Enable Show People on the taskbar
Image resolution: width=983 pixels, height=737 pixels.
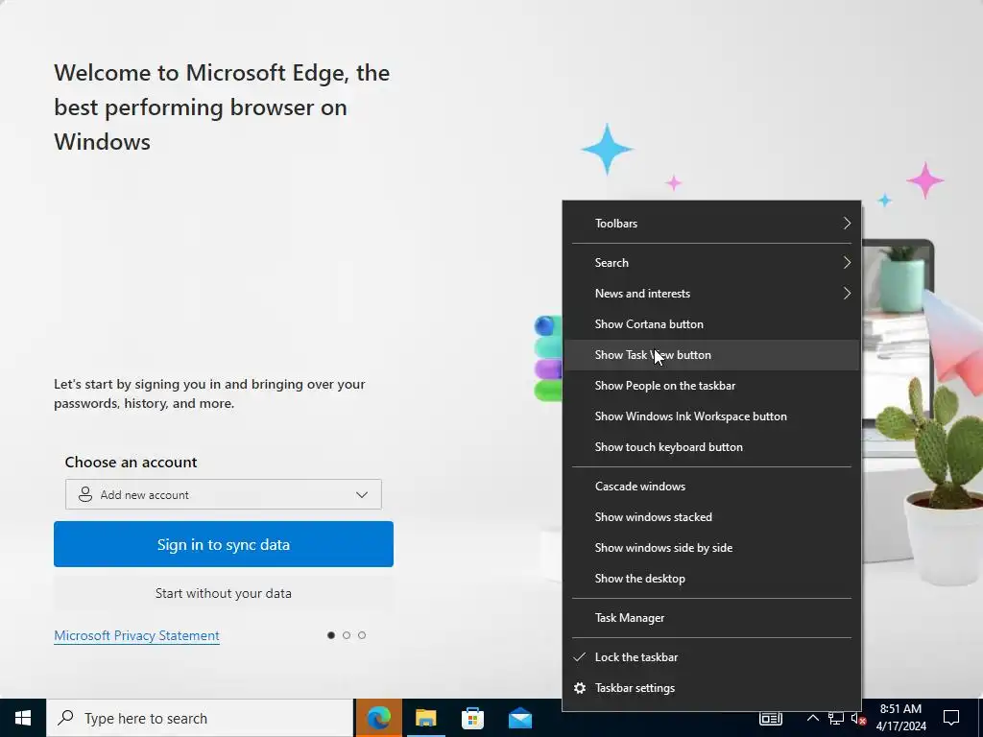pos(711,386)
